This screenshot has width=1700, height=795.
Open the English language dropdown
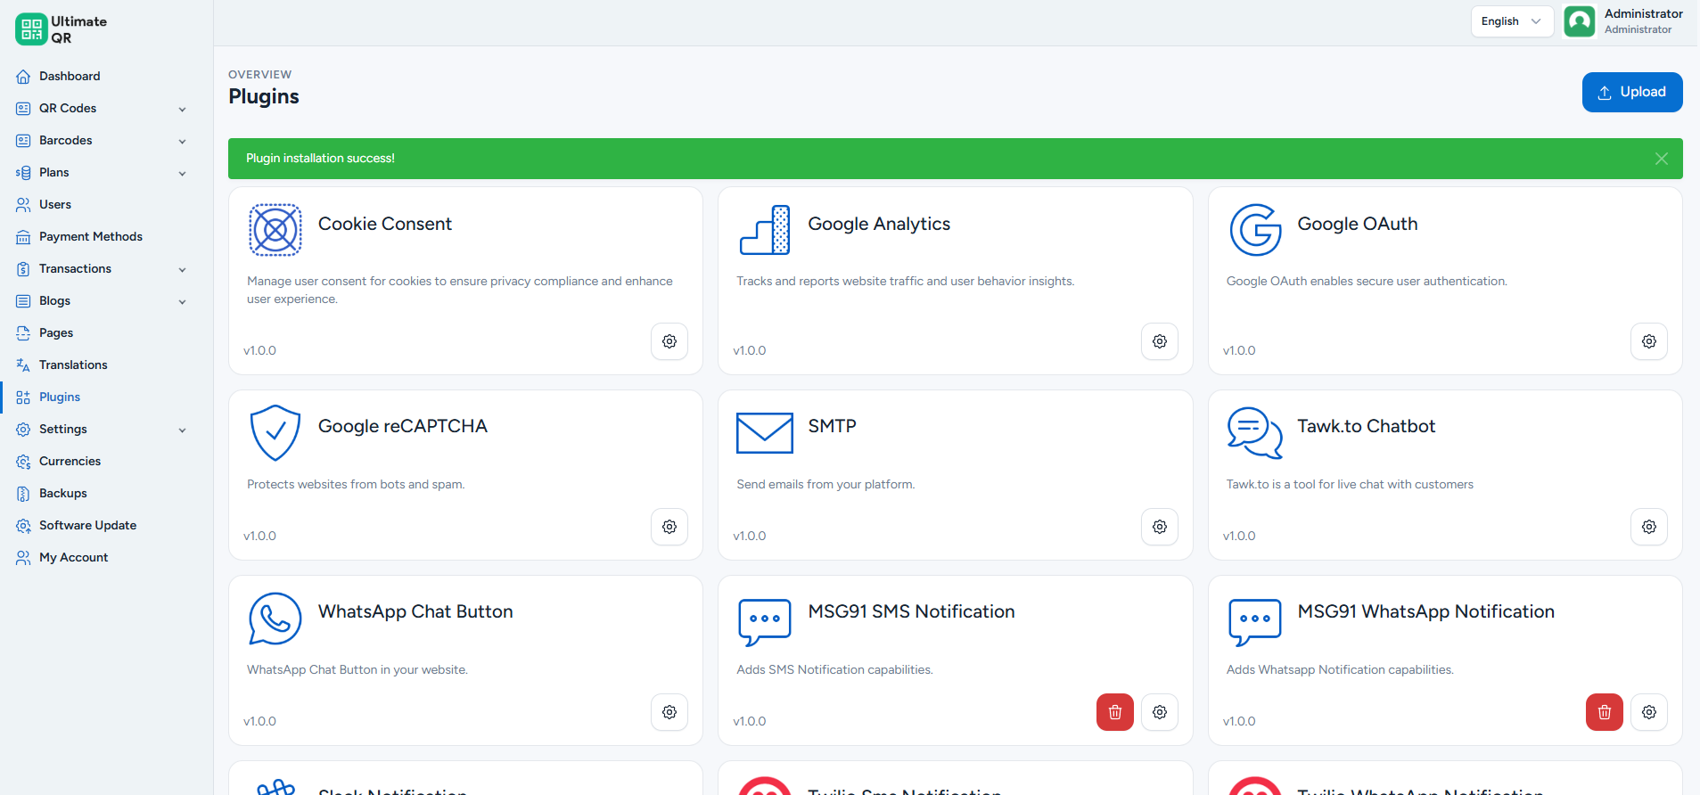coord(1512,21)
